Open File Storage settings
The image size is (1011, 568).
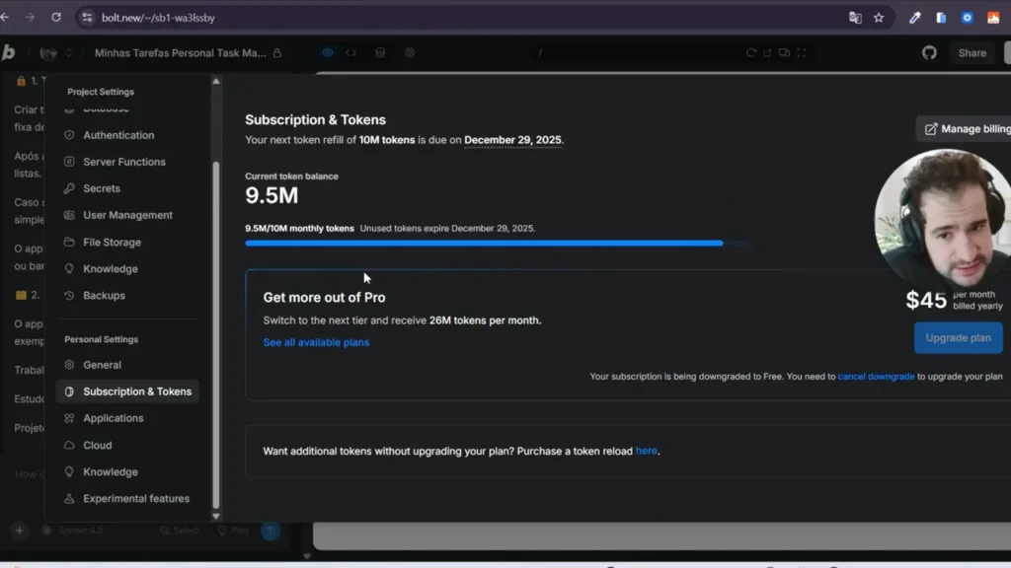pyautogui.click(x=110, y=242)
